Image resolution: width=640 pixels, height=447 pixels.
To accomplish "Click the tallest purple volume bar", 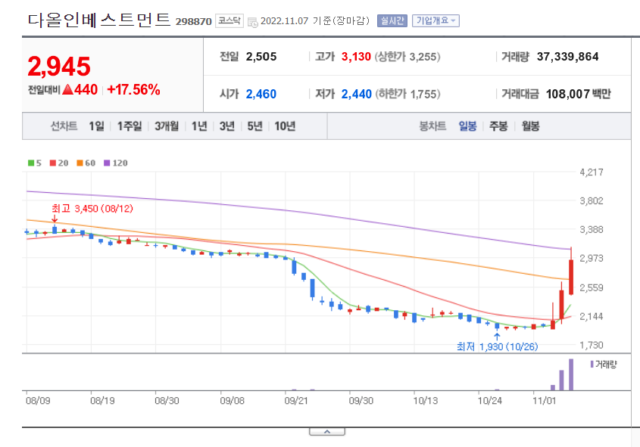I will [x=571, y=374].
